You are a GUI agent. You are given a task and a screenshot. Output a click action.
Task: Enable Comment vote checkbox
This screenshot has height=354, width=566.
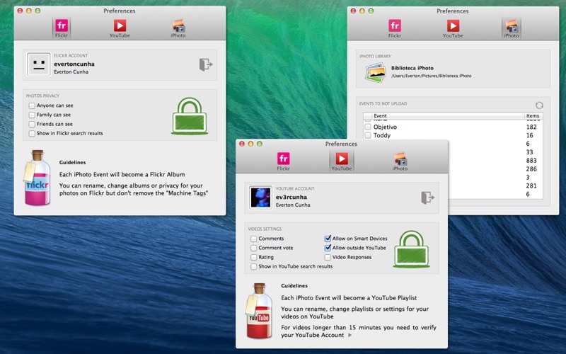coord(254,249)
